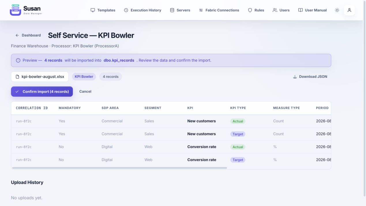
Task: Open the Rules section
Action: (x=256, y=10)
